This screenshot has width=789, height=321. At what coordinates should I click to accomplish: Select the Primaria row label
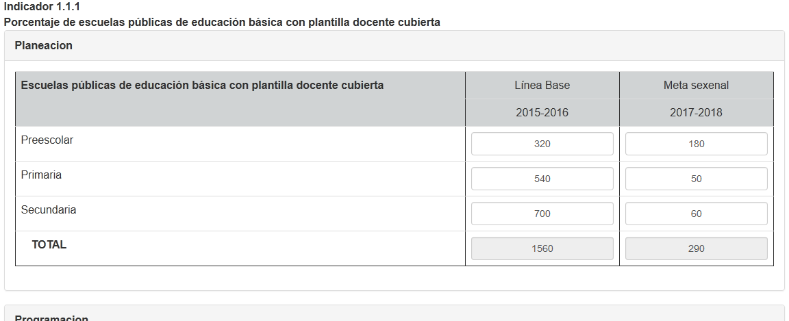[41, 175]
